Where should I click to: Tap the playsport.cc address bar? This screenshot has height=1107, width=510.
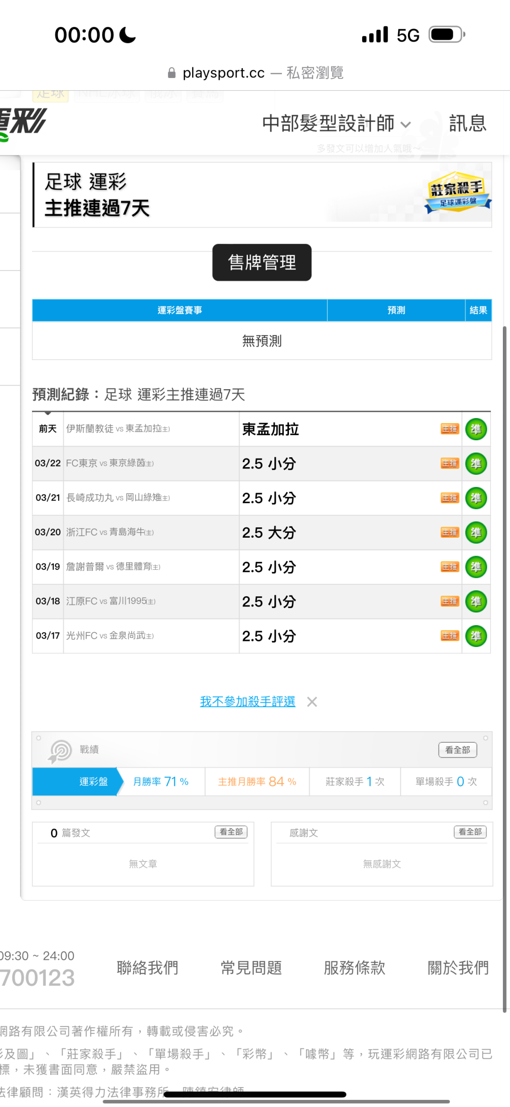point(255,73)
